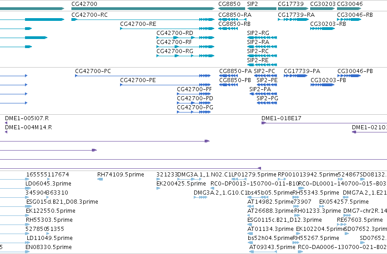Click the CG17739 gene label

coord(291,4)
